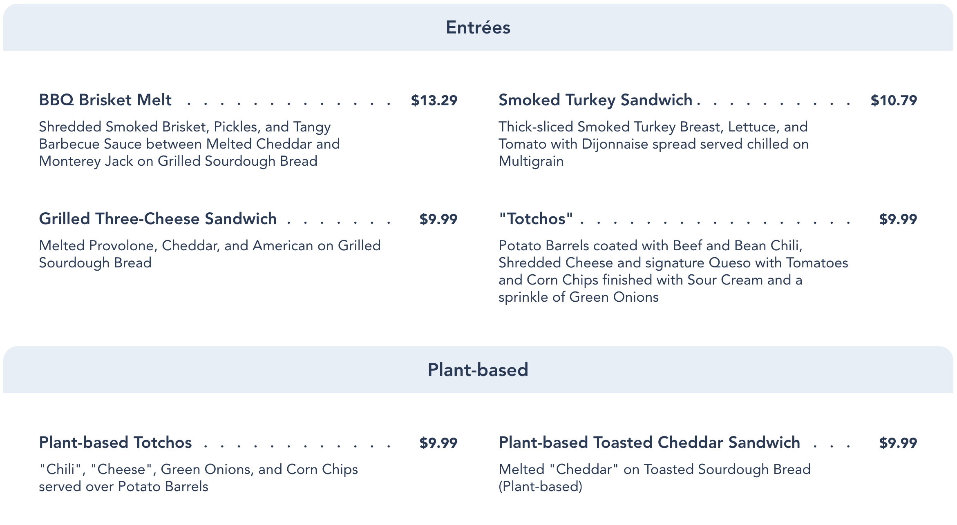Click the $10.79 price
This screenshot has width=957, height=525.
pyautogui.click(x=894, y=100)
